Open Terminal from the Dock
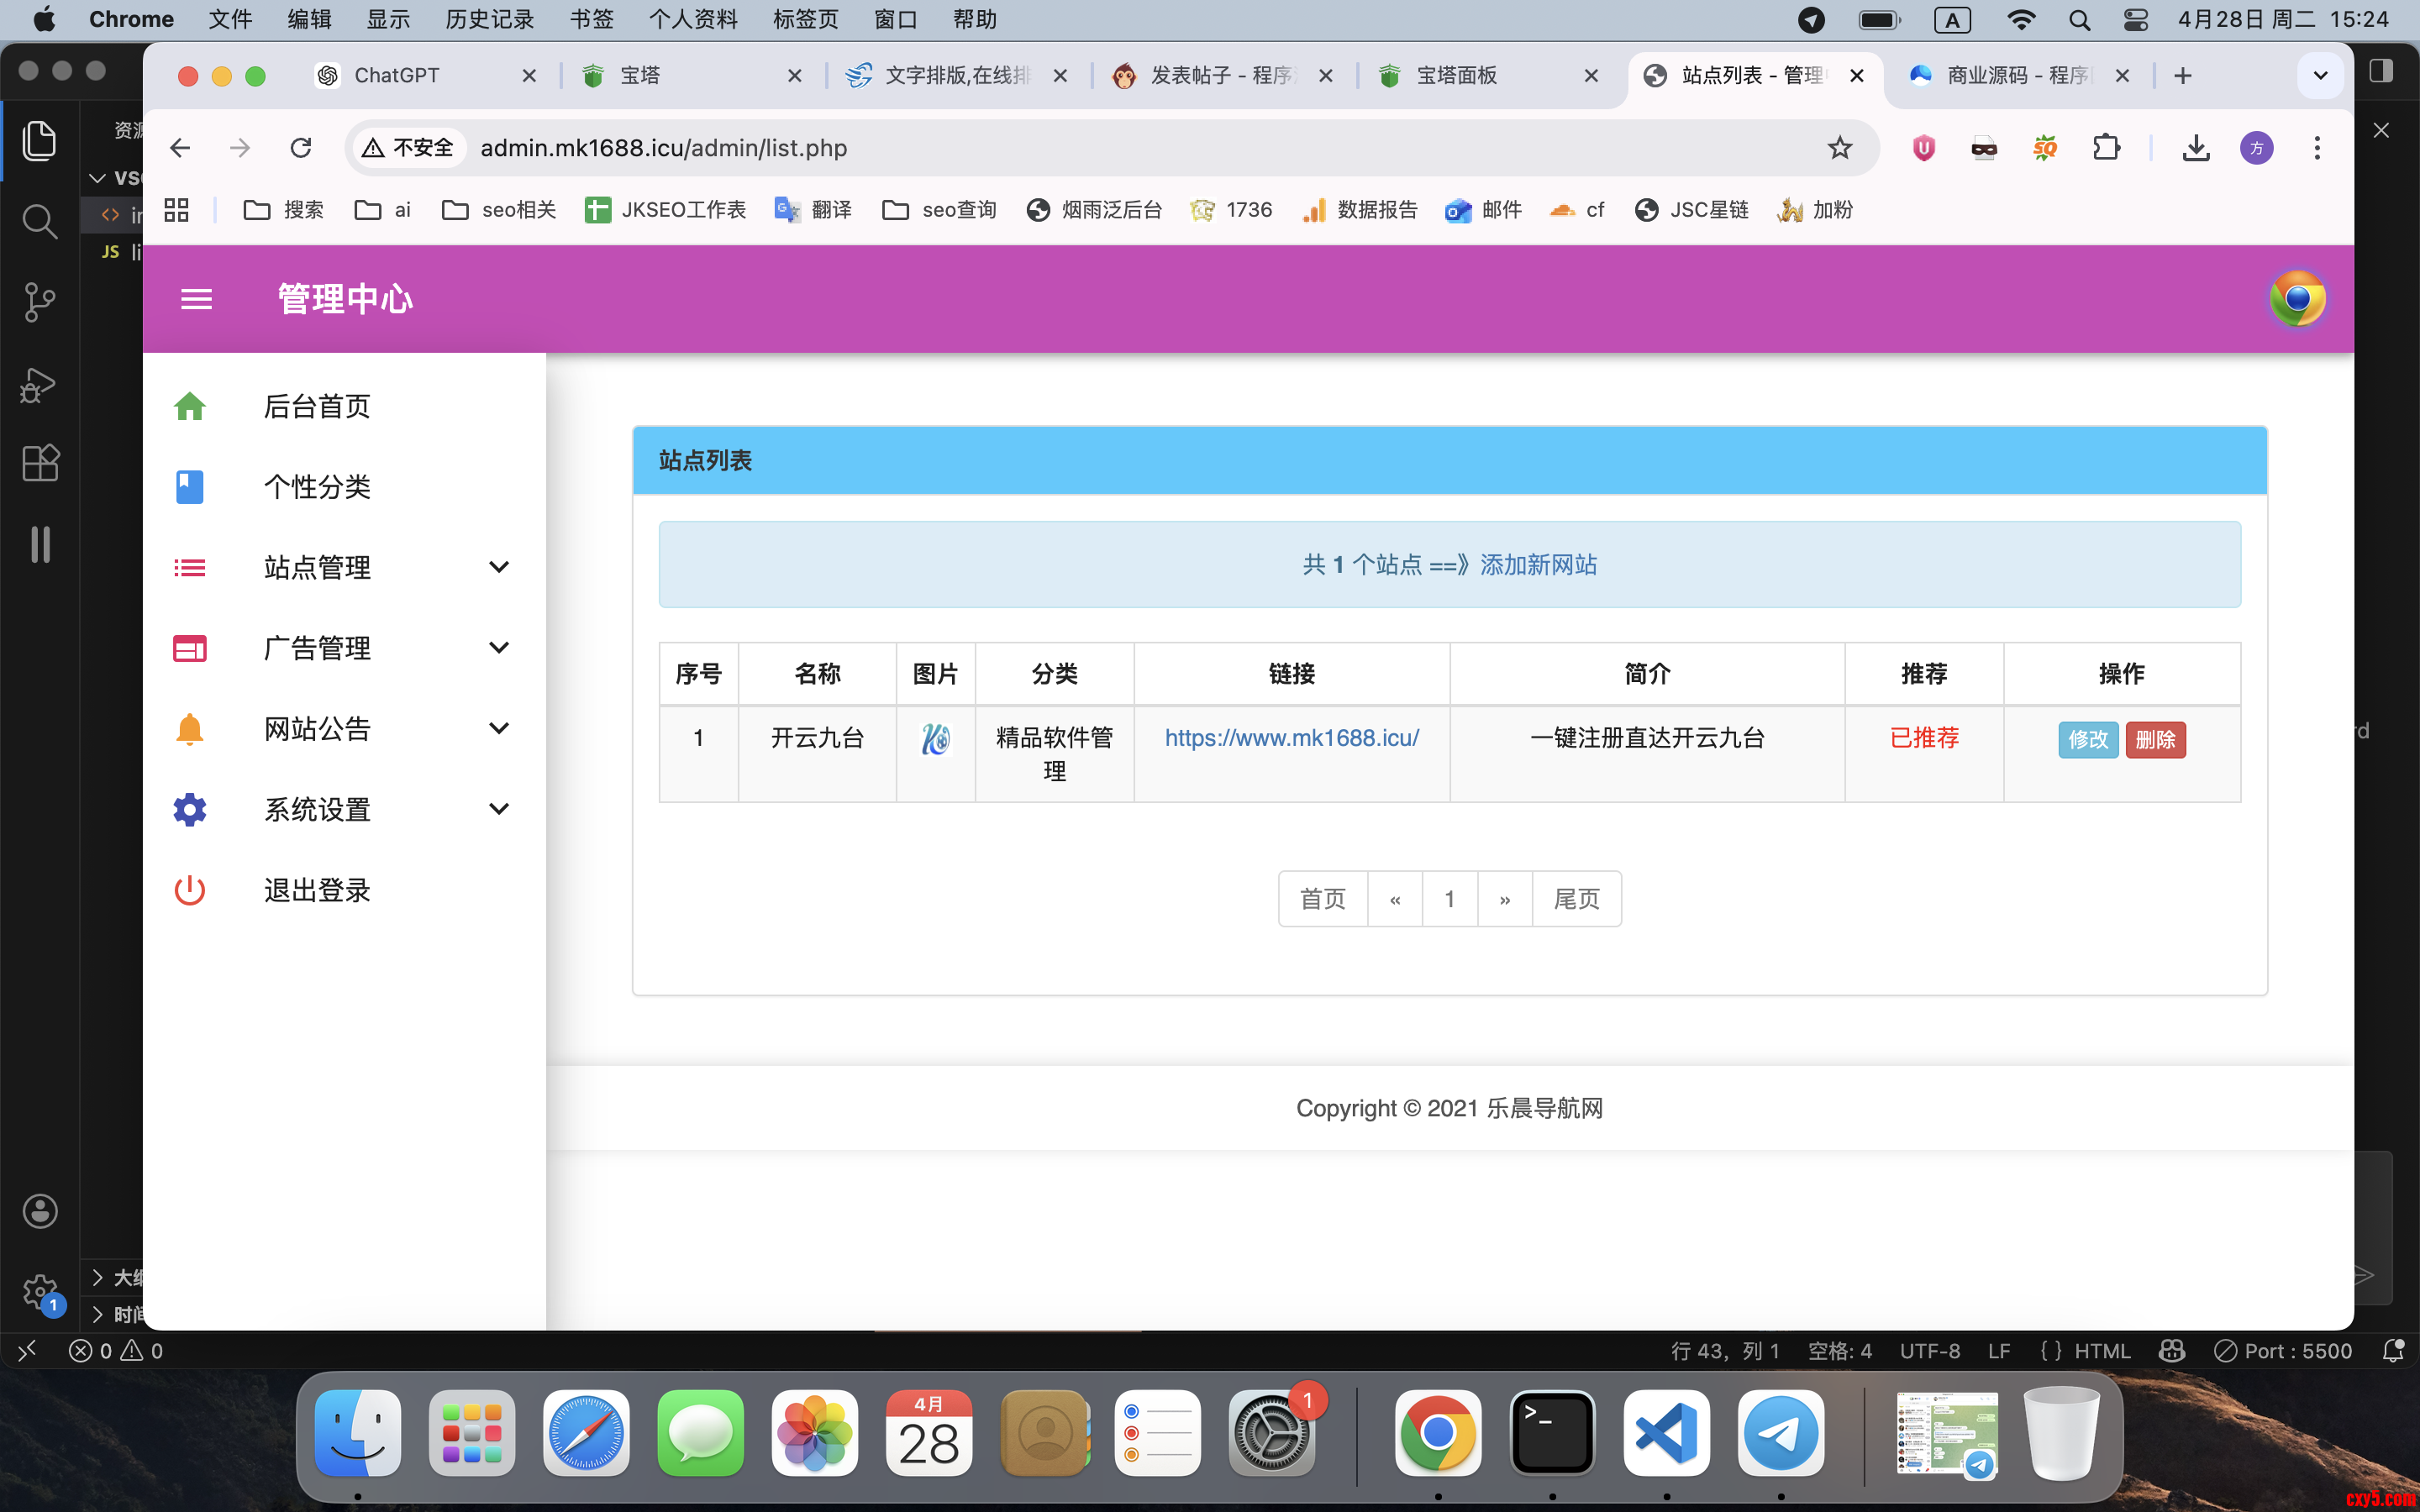 click(1552, 1433)
